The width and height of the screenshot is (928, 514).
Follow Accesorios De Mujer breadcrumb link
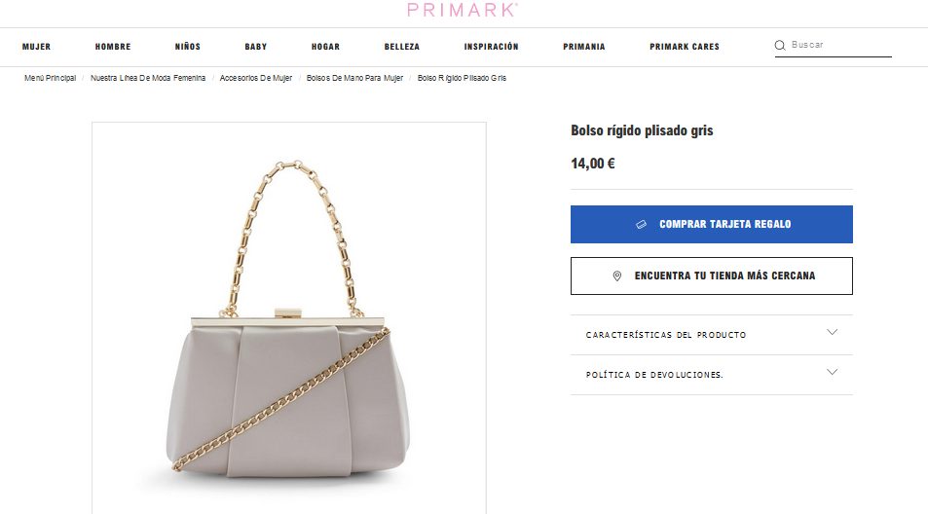(x=256, y=78)
